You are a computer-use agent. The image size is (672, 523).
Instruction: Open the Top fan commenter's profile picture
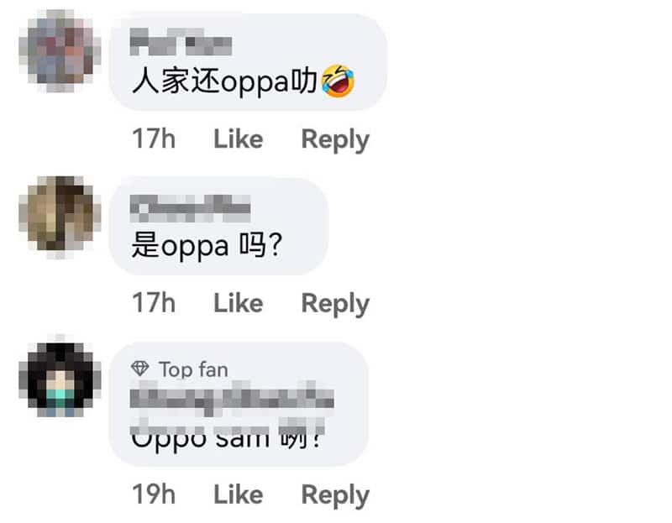(60, 375)
